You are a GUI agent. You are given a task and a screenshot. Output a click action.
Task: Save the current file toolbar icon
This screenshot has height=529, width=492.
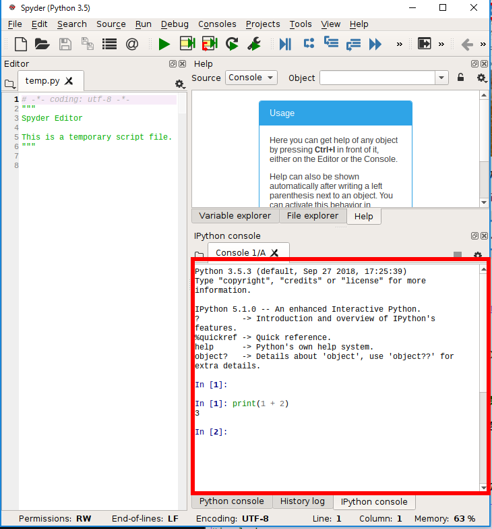pyautogui.click(x=65, y=45)
